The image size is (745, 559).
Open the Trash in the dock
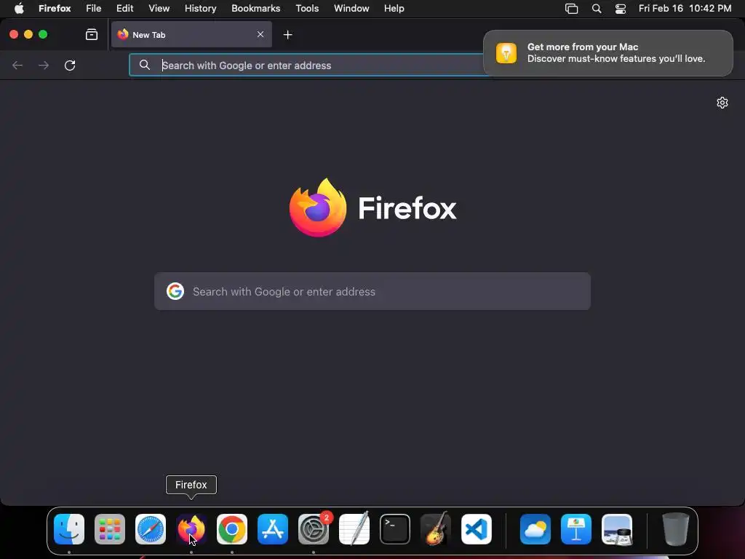coord(676,529)
